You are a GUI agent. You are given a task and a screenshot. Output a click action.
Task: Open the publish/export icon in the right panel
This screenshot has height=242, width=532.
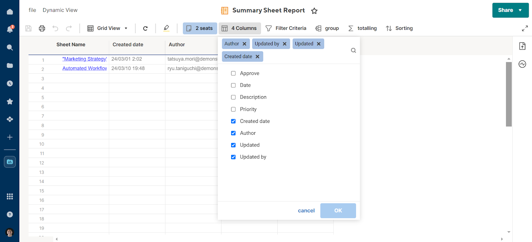coord(522,46)
